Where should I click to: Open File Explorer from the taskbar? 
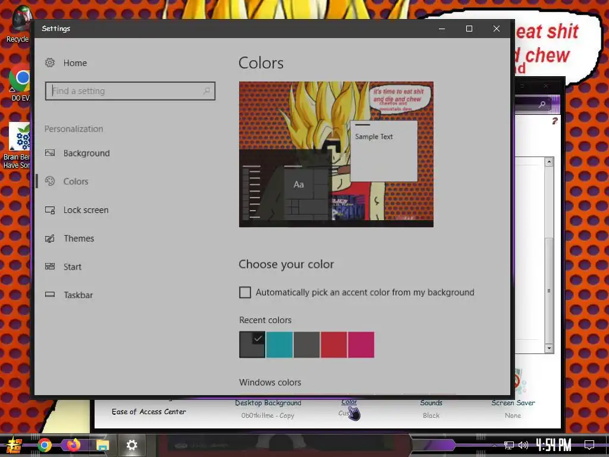[x=102, y=445]
